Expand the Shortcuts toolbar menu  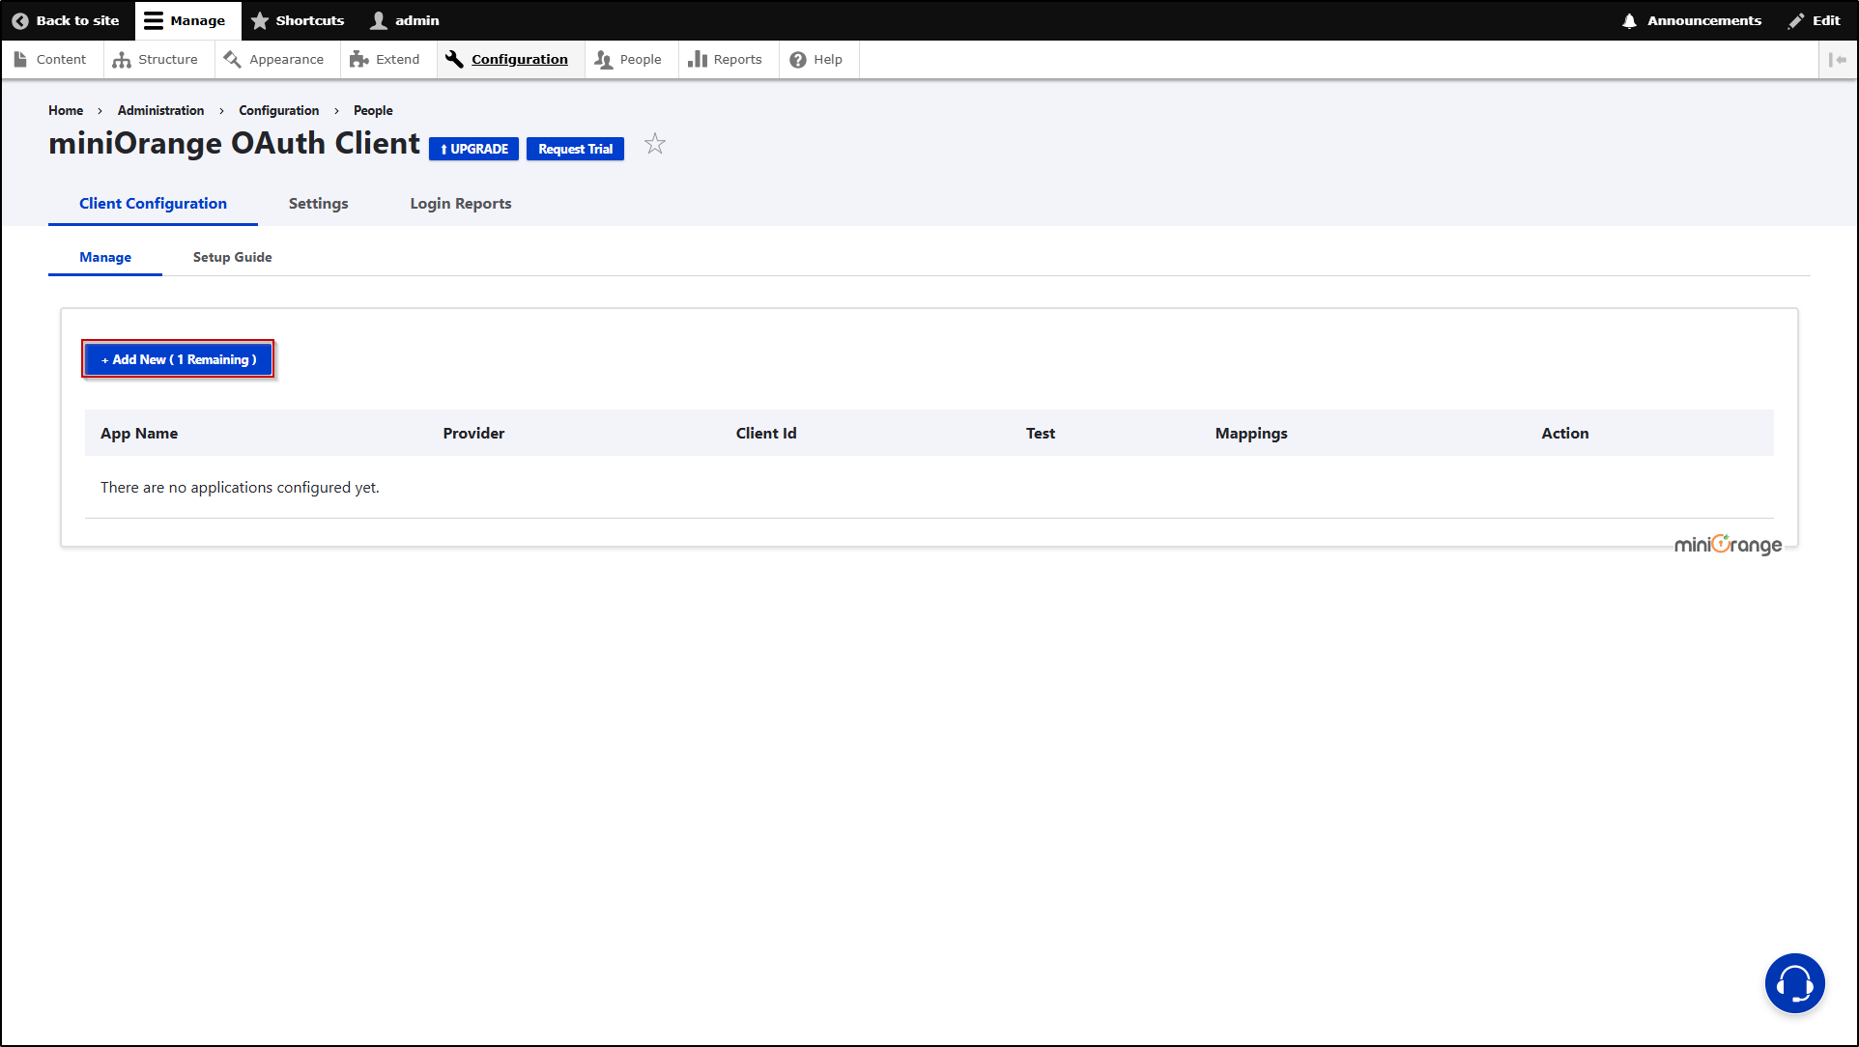pyautogui.click(x=298, y=19)
